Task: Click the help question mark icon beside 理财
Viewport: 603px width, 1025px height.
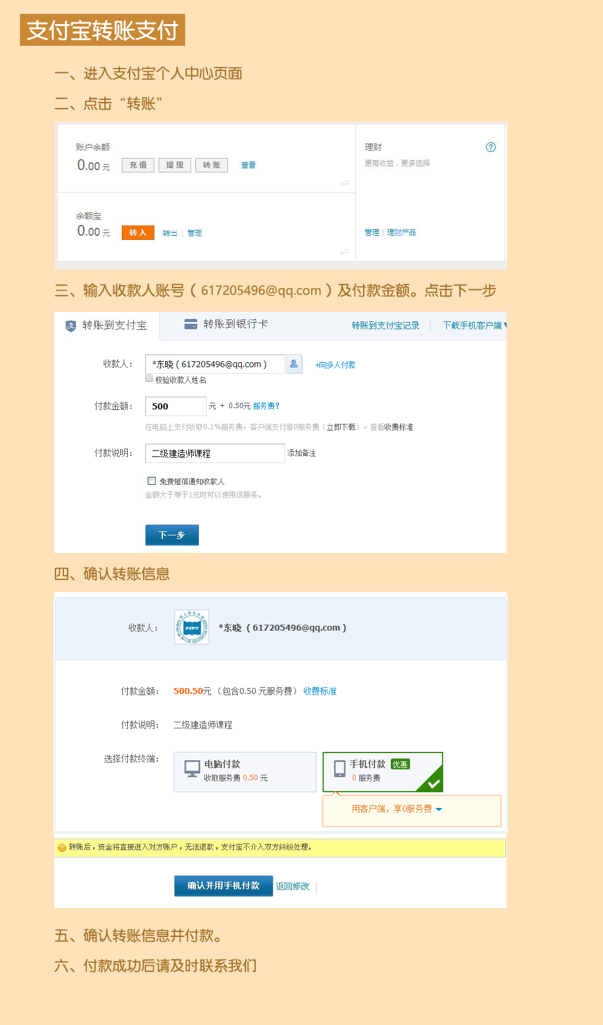Action: click(491, 147)
